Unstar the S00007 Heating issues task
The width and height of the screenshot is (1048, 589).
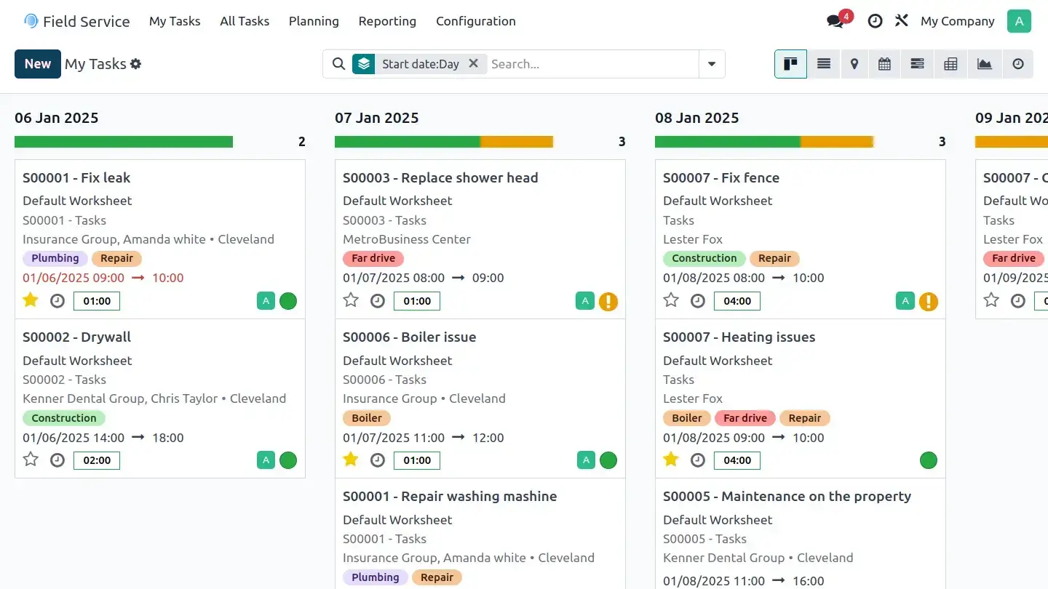coord(671,460)
